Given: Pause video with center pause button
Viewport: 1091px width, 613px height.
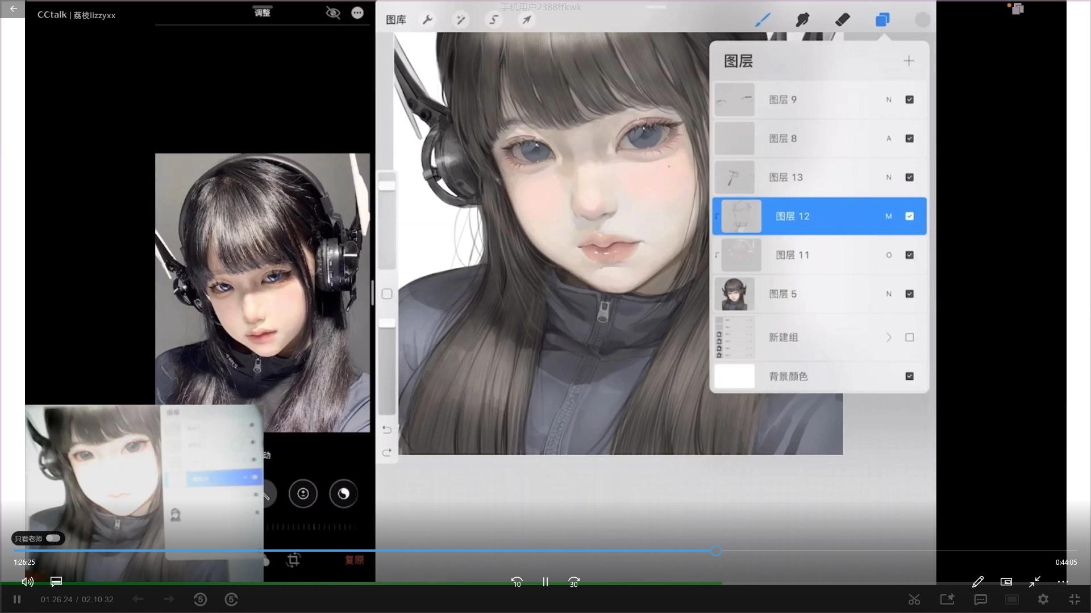Looking at the screenshot, I should coord(545,582).
